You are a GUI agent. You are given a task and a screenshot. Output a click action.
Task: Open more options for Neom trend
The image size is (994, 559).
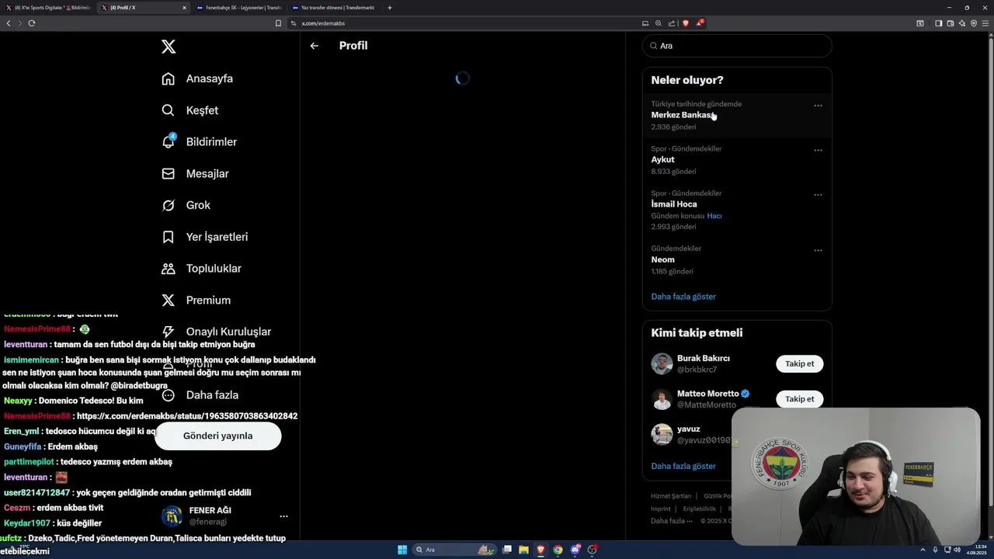818,251
